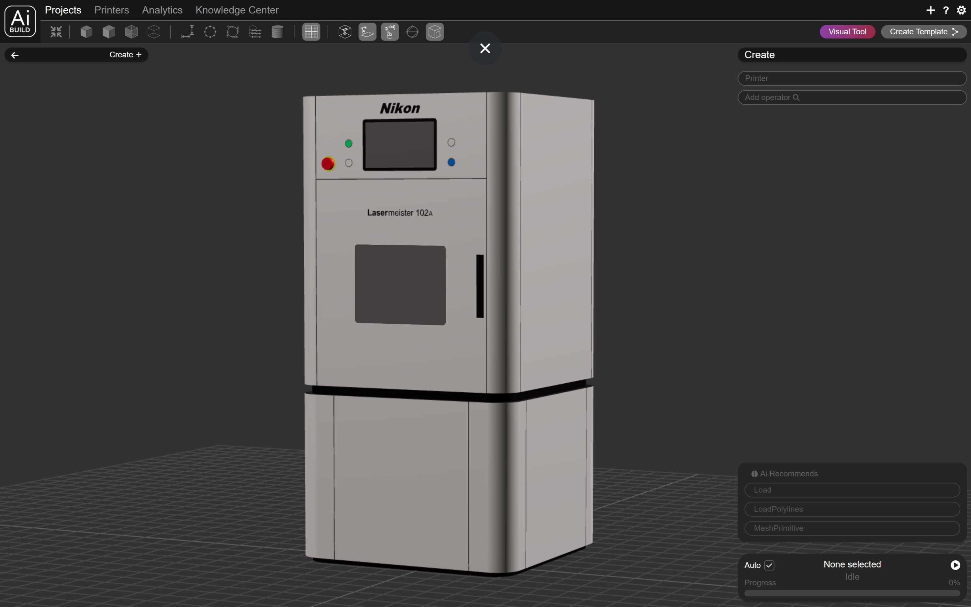The height and width of the screenshot is (607, 971).
Task: Select the LoadPolylines recommendation
Action: click(852, 509)
